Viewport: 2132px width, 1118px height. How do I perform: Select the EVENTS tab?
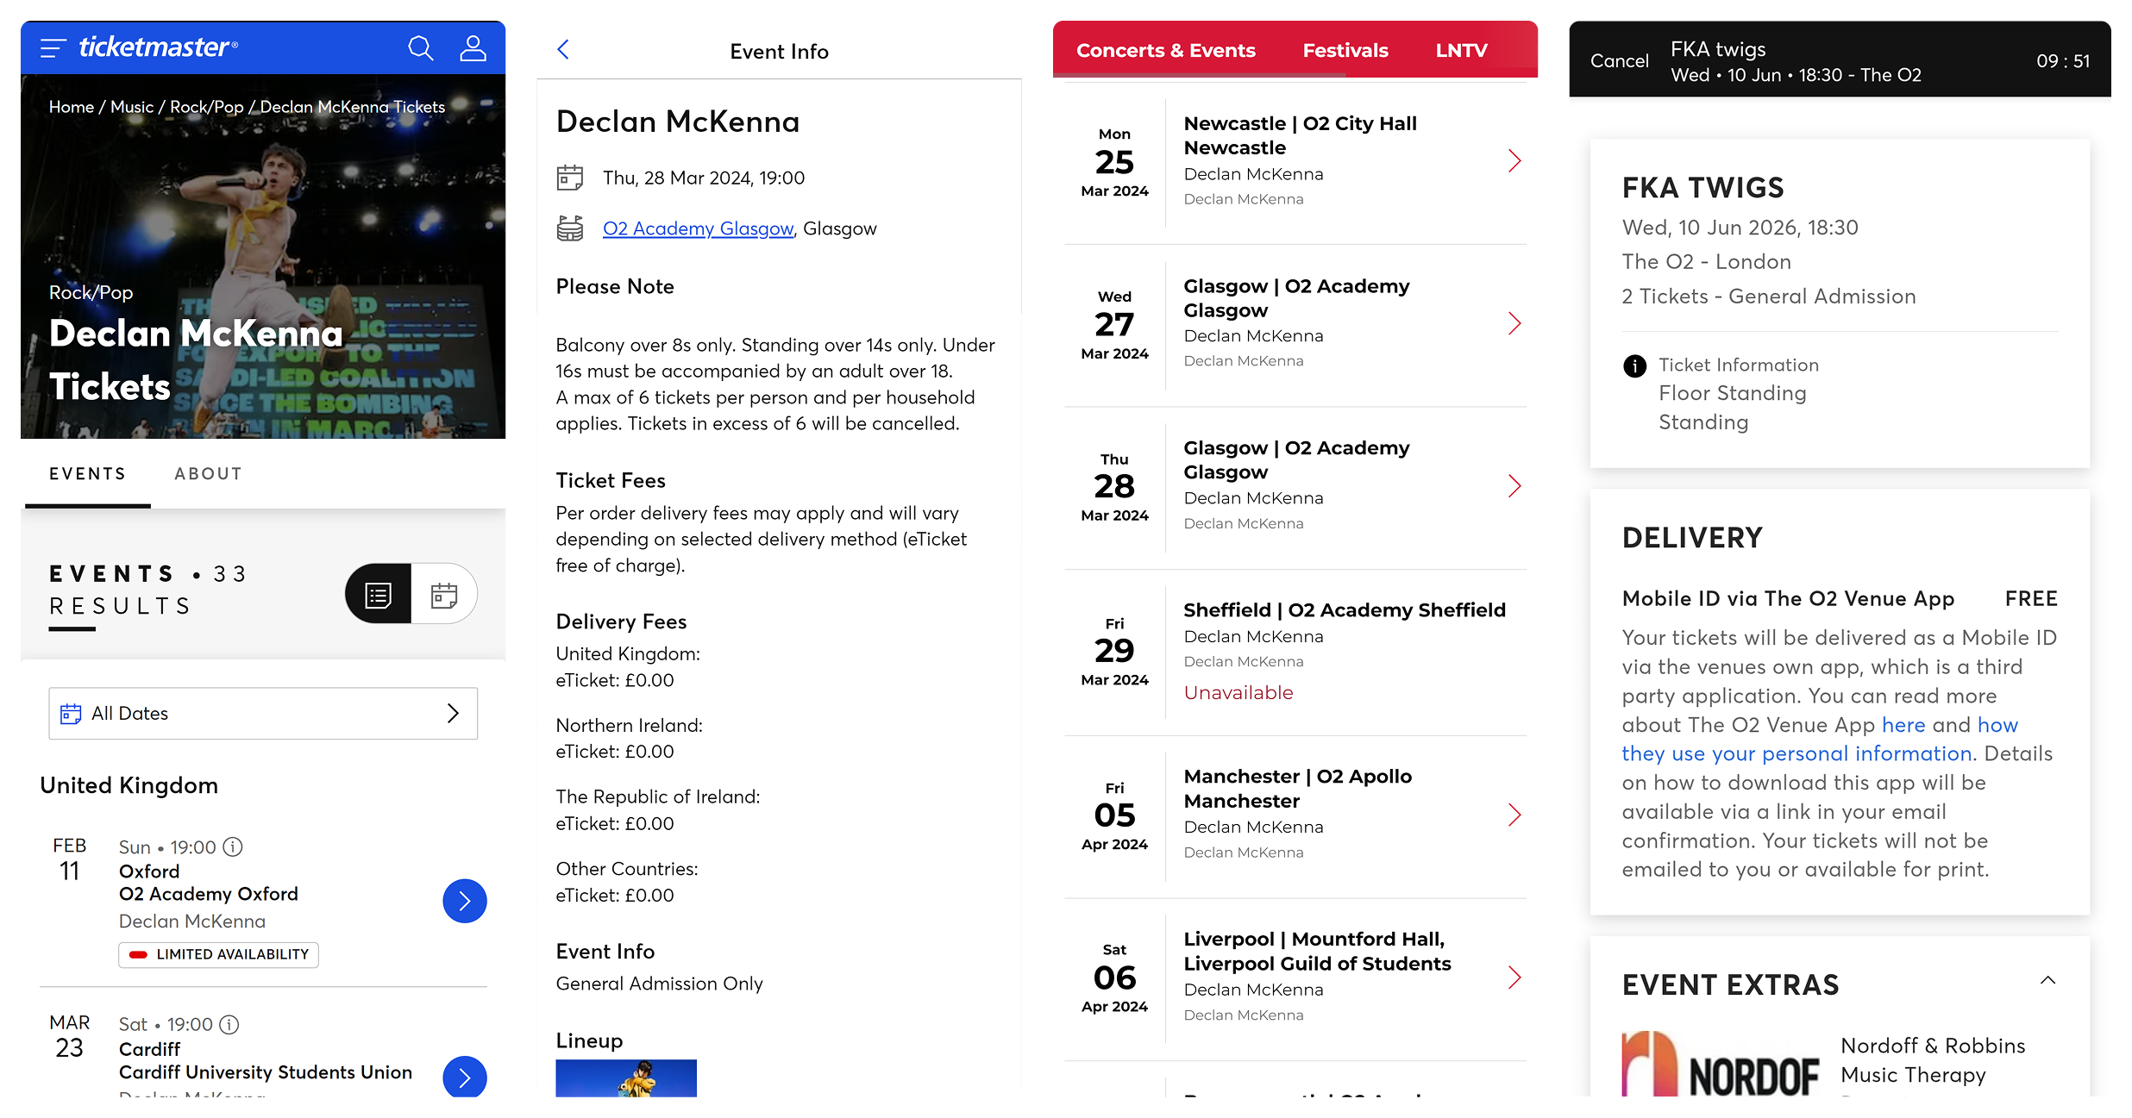click(87, 474)
